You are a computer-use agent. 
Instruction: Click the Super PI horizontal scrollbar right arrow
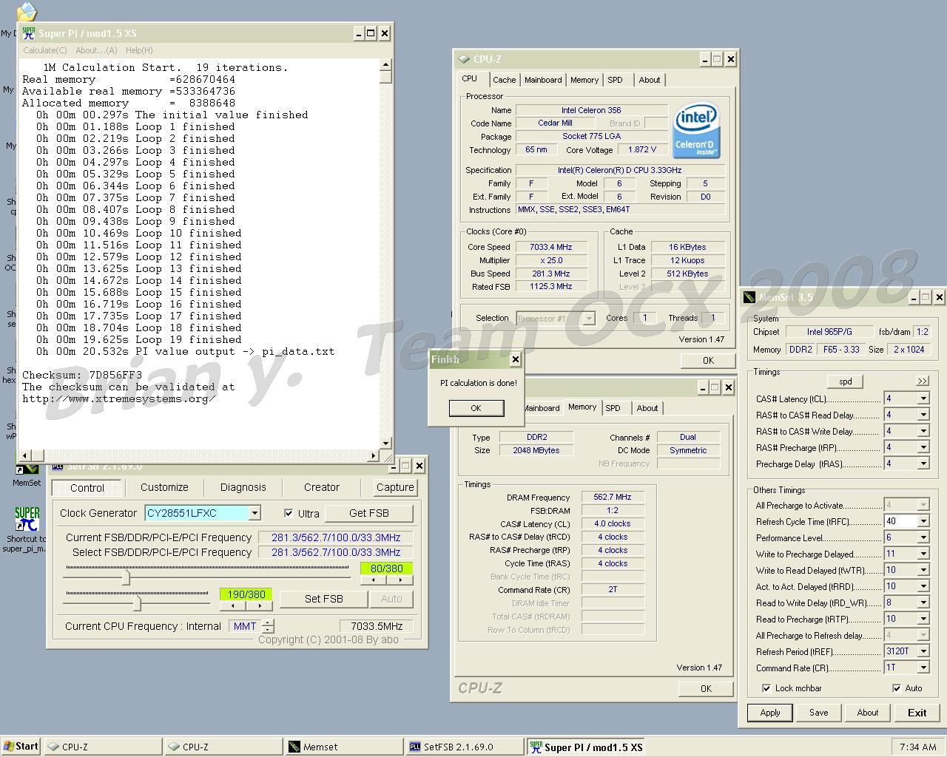(374, 455)
